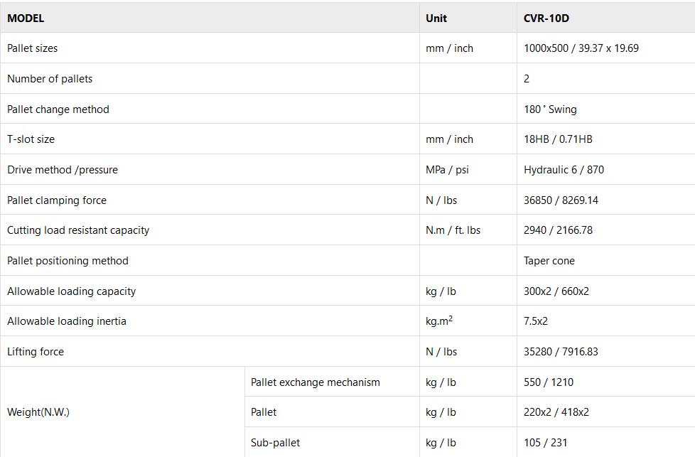Image resolution: width=695 pixels, height=457 pixels.
Task: Click the Unit column header
Action: pyautogui.click(x=436, y=18)
